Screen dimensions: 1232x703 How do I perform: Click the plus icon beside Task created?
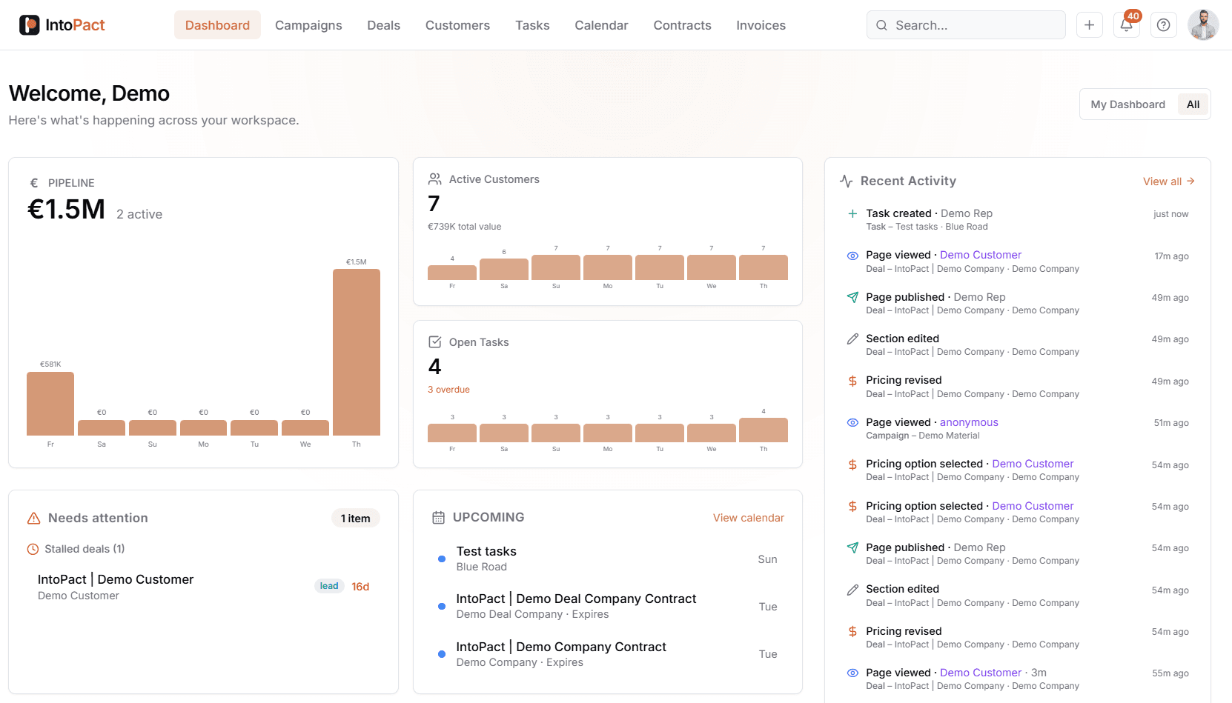click(x=852, y=213)
